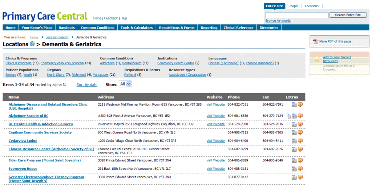Screen dimensions: 372x185
Task: Filter by Association / Organization resource type
Action: [187, 75]
